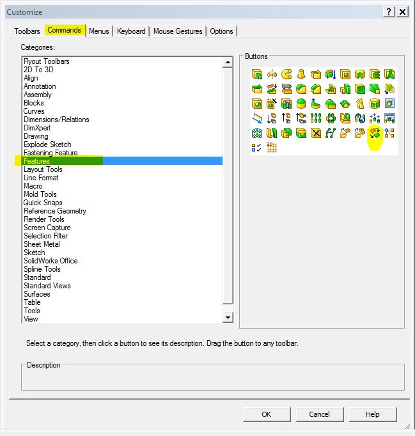
Task: Click the Linear Pattern icon
Action: click(315, 118)
